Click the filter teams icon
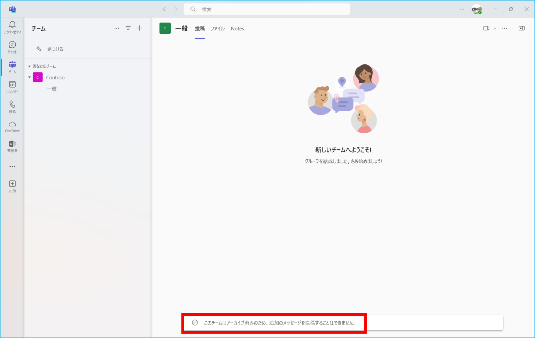The height and width of the screenshot is (338, 535). (128, 28)
